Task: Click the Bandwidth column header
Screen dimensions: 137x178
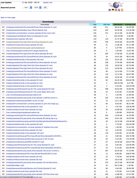Action: pos(118,24)
